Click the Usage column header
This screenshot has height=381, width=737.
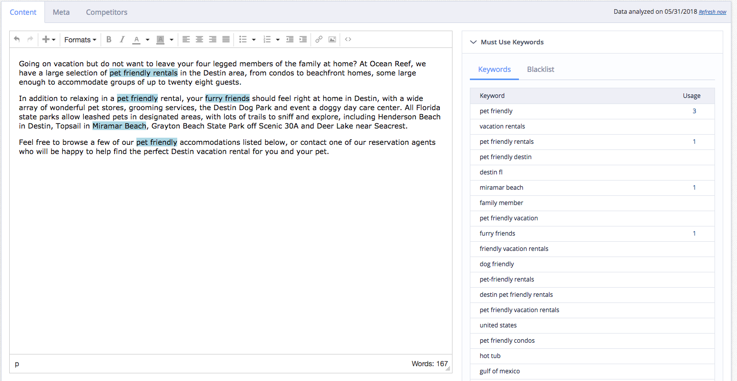coord(692,96)
